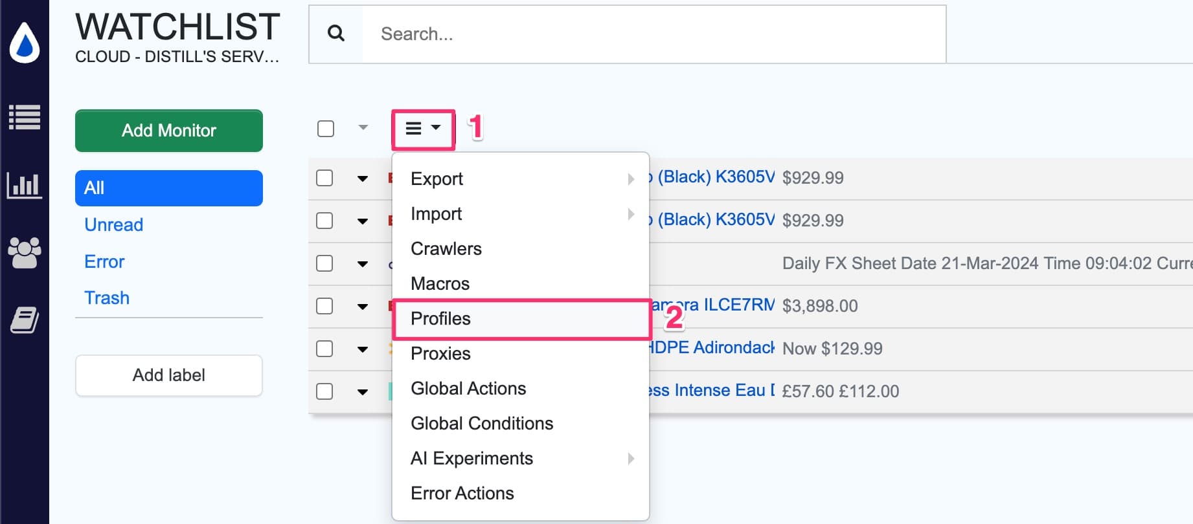Open the analytics bar-chart icon in sidebar
The width and height of the screenshot is (1193, 524).
25,185
